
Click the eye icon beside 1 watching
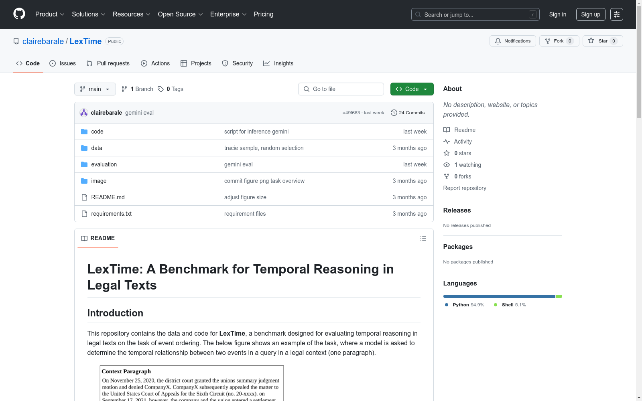pyautogui.click(x=447, y=165)
